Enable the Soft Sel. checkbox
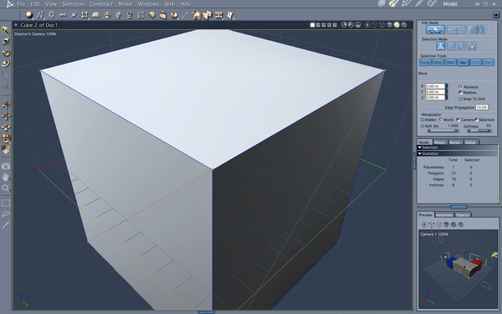The image size is (502, 314). pyautogui.click(x=423, y=126)
